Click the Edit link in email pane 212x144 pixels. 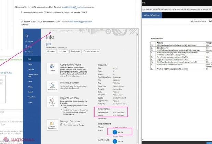click(x=2, y=73)
